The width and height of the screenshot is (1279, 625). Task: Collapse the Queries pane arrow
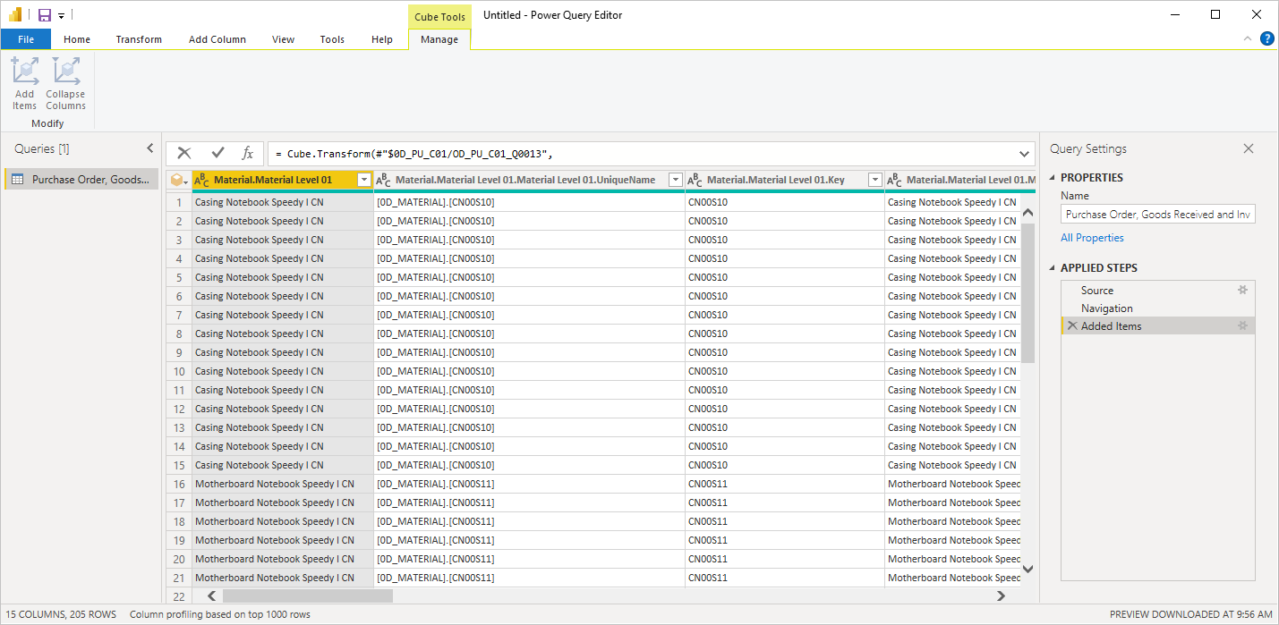pyautogui.click(x=149, y=148)
